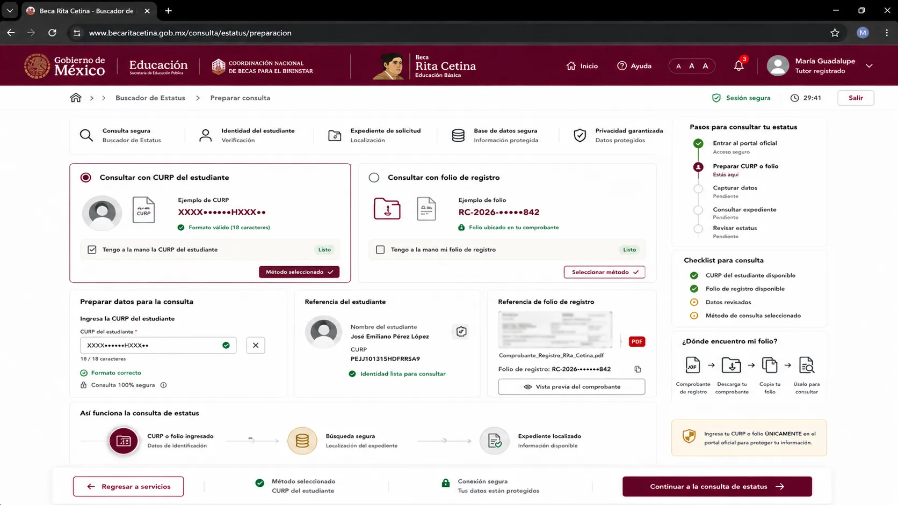Click the 'PEJJ101315HDFRRSA9' CURP value
Screen dimensions: 898x505
pyautogui.click(x=385, y=358)
